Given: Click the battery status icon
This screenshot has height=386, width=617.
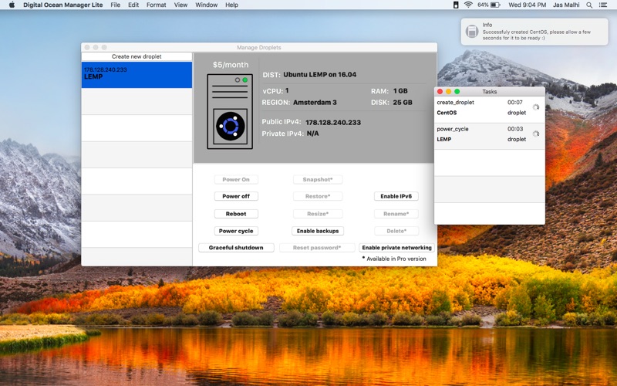Looking at the screenshot, I should click(495, 5).
